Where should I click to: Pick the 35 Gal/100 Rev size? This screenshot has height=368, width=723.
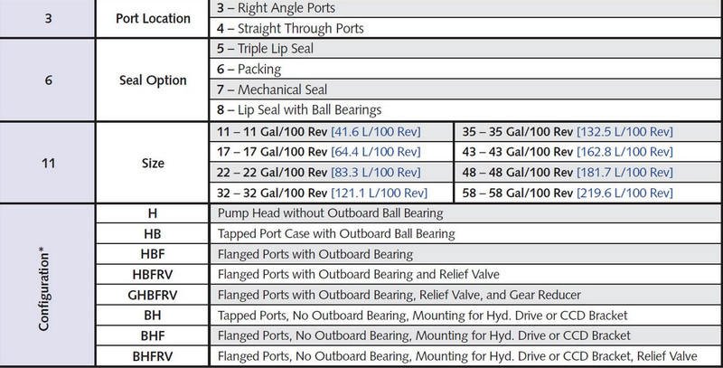(x=512, y=132)
